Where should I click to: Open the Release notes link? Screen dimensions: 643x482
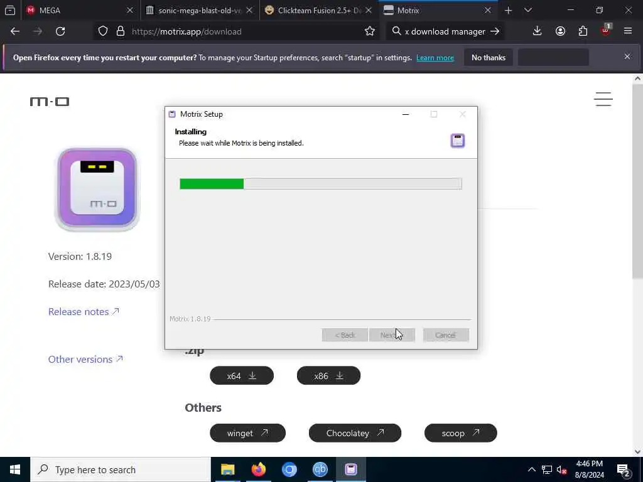[x=84, y=311]
